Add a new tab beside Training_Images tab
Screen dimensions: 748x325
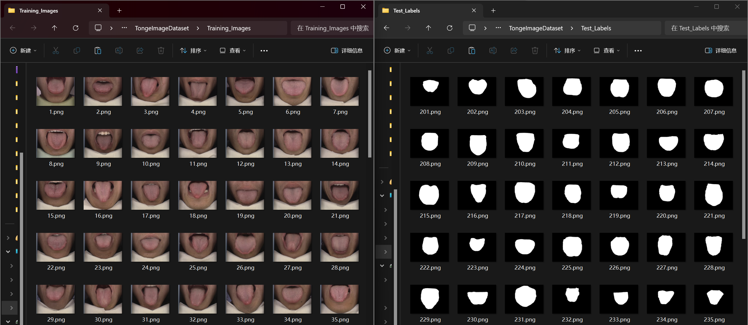(119, 11)
